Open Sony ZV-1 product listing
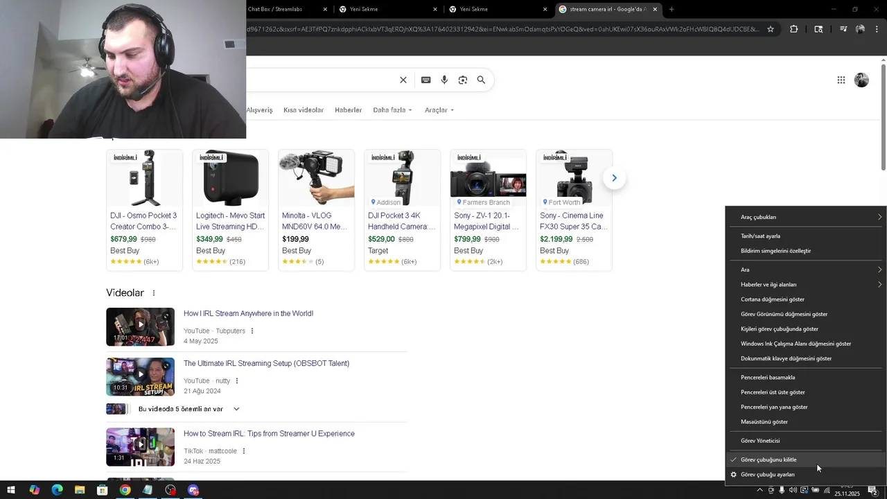 click(488, 209)
